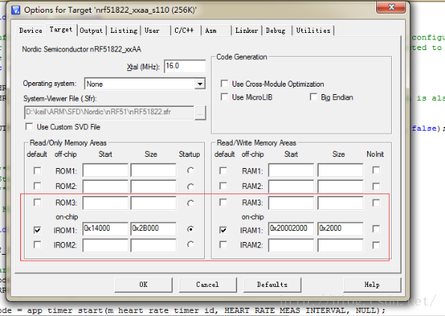The width and height of the screenshot is (445, 316).
Task: Select the IROM2 Startup radio button
Action: (191, 244)
